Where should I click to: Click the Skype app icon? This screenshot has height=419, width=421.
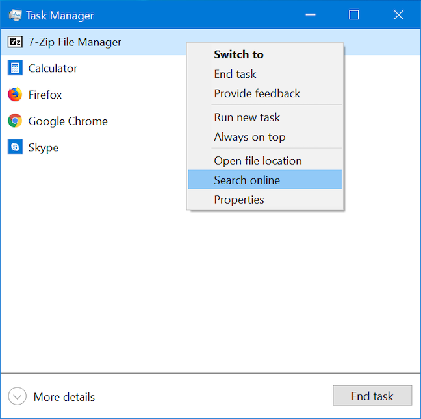coord(15,147)
